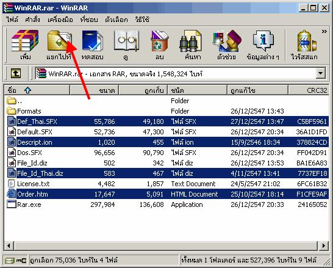Click the Extract To (แยกไปที่) toolbar icon
Image resolution: width=333 pixels, height=268 pixels.
coord(59,45)
